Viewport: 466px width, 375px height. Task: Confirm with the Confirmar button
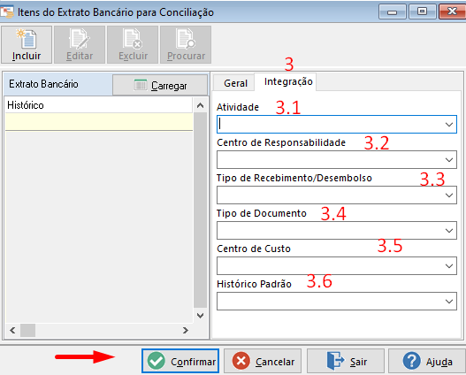tap(180, 361)
